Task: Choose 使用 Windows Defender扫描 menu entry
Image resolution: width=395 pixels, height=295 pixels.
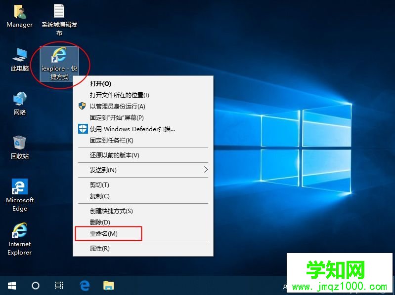Action: pos(143,129)
